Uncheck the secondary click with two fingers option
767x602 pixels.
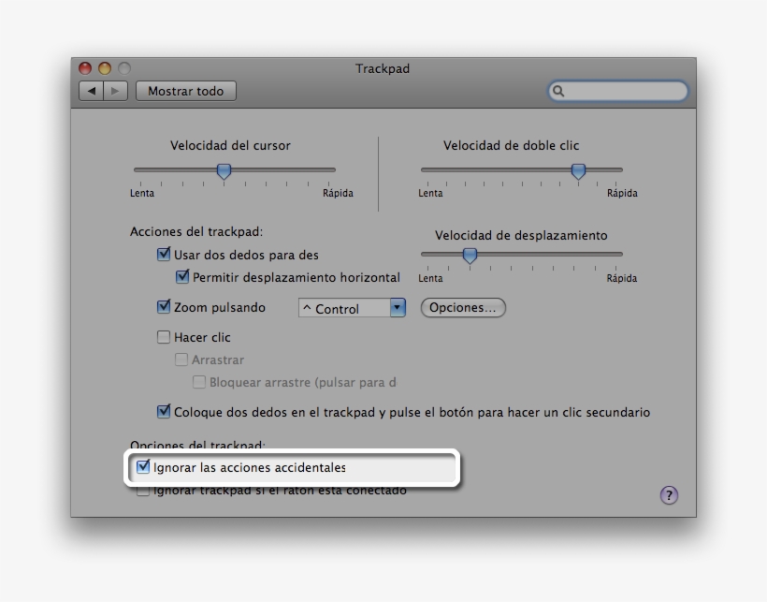(x=162, y=412)
